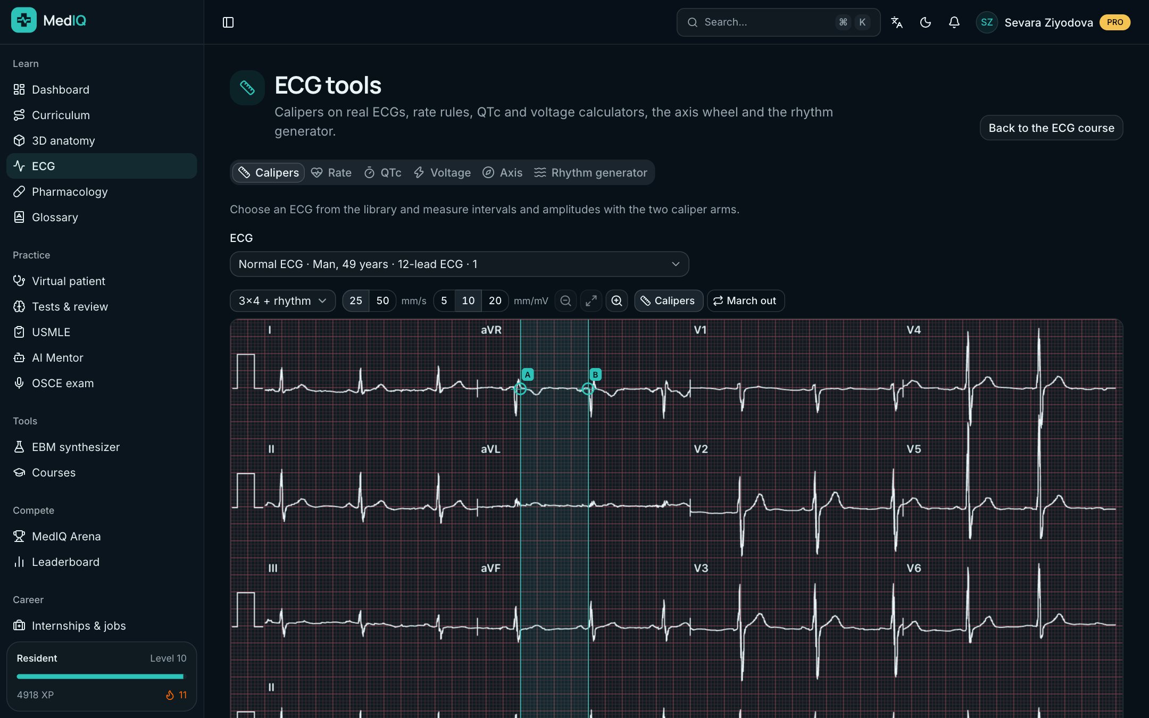Open Curriculum in the sidebar
Screen dimensions: 1149x718
point(102,115)
